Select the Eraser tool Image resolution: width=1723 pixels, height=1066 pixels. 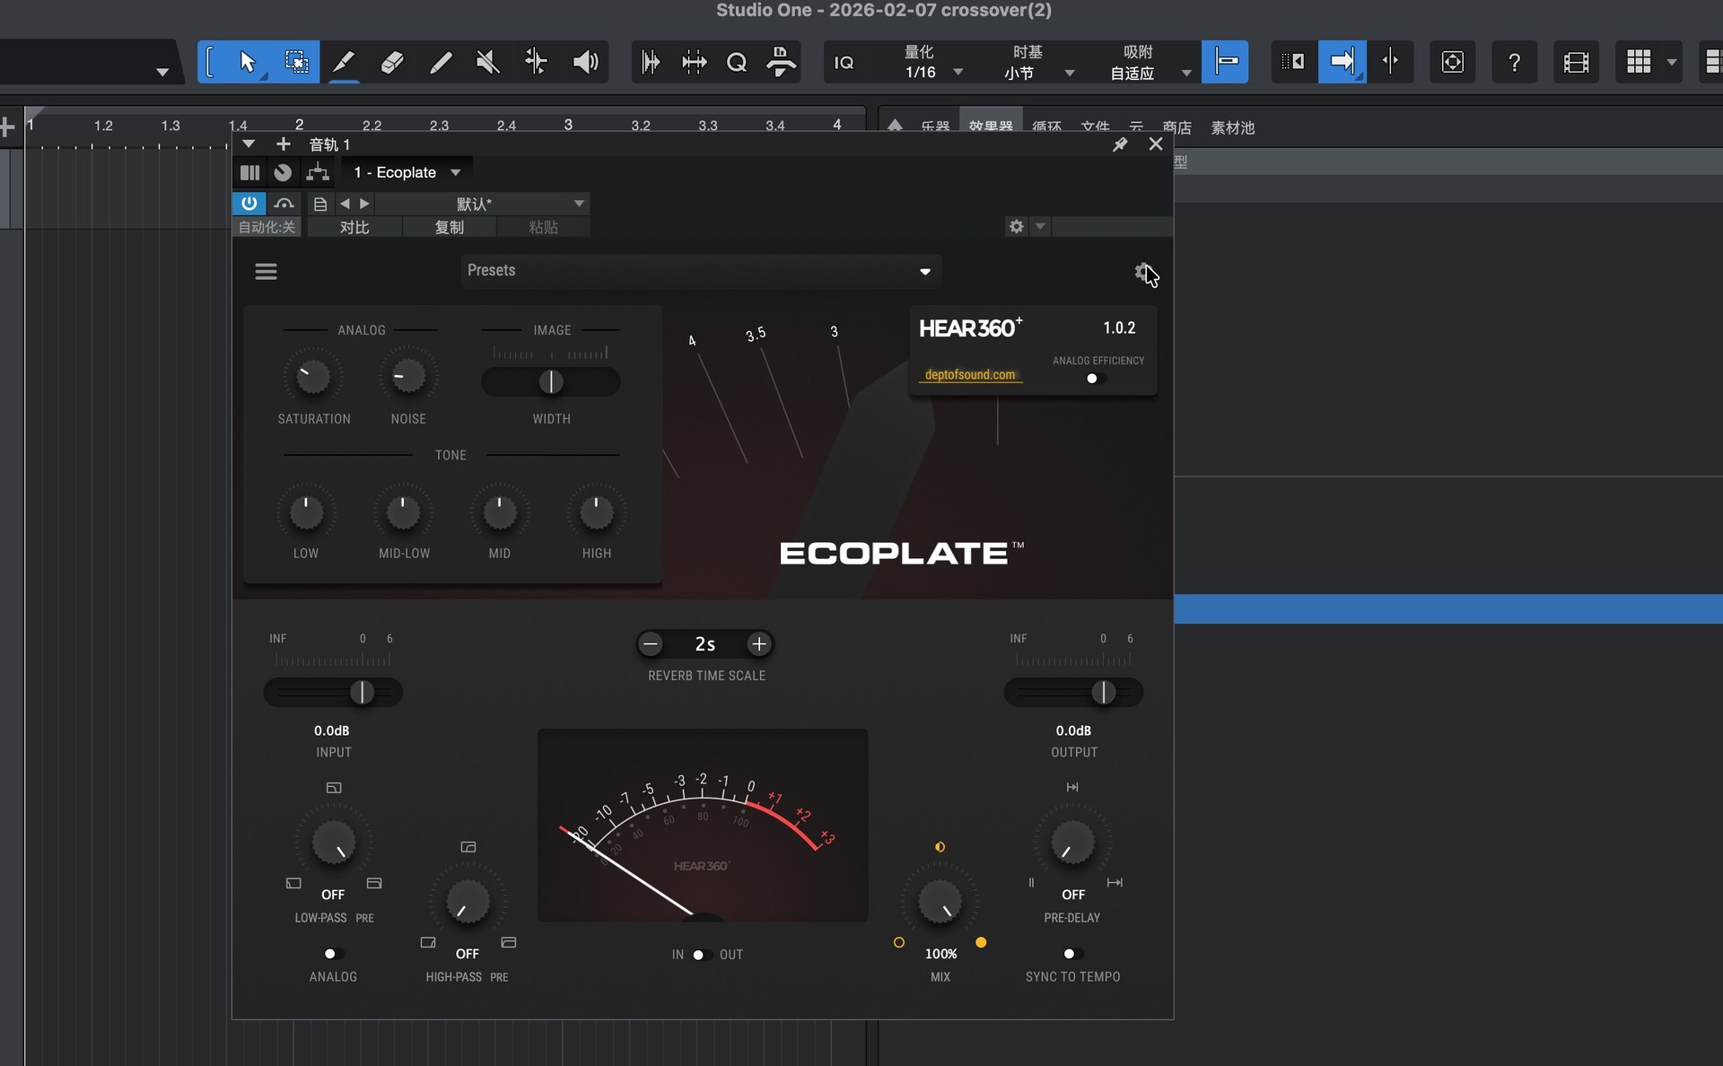click(391, 62)
